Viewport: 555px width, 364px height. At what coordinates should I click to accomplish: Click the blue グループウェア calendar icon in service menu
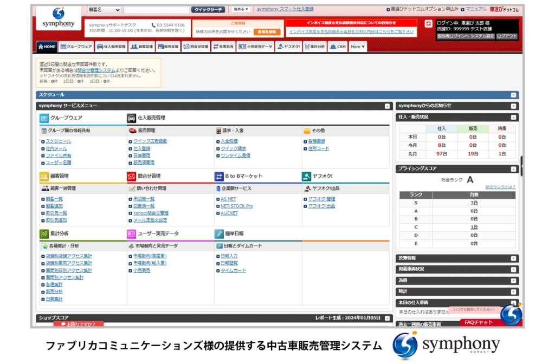point(44,118)
